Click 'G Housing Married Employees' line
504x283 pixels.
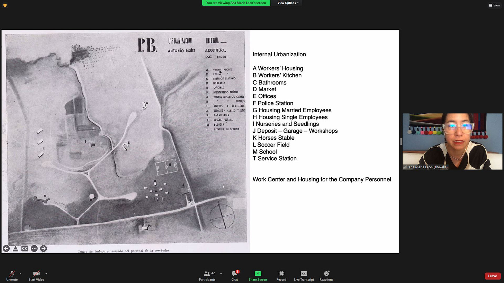pos(292,110)
